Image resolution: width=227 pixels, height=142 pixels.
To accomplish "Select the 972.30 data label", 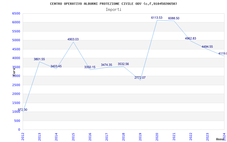I will point(22,110).
